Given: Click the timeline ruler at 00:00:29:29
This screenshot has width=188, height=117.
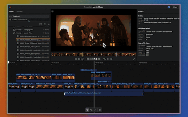Looking at the screenshot, I should [x=143, y=63].
